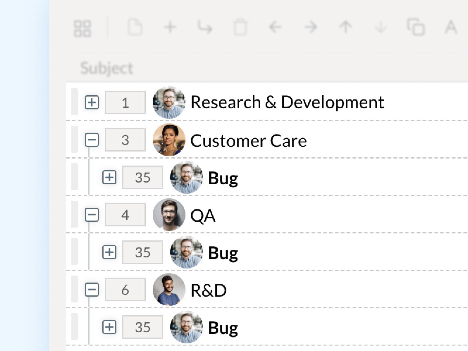Click the new document icon
Screen dimensions: 468x351
pos(135,27)
